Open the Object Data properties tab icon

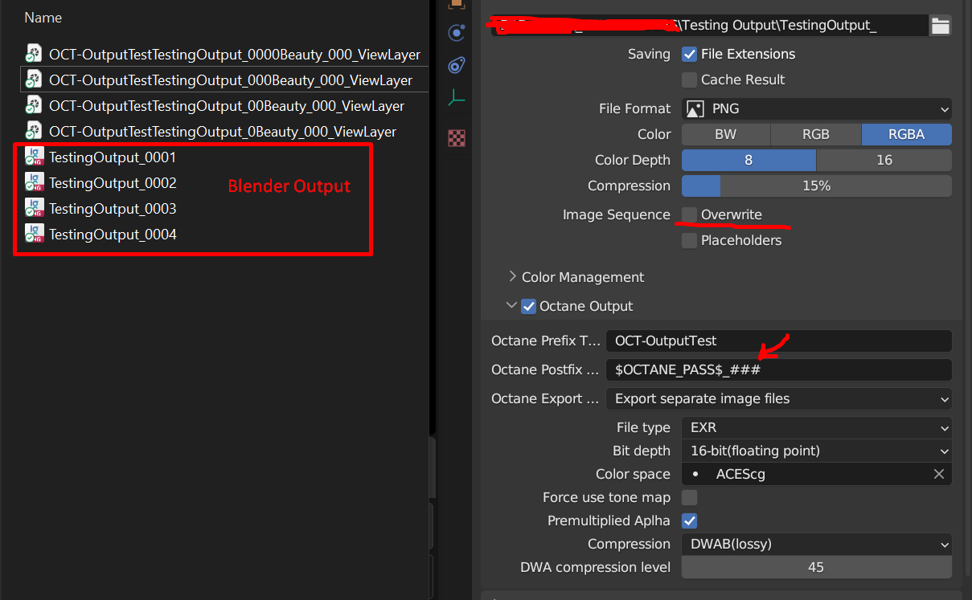[x=457, y=98]
